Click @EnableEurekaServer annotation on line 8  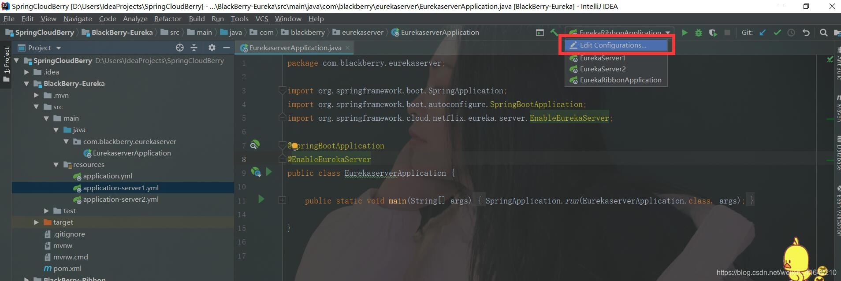(329, 159)
